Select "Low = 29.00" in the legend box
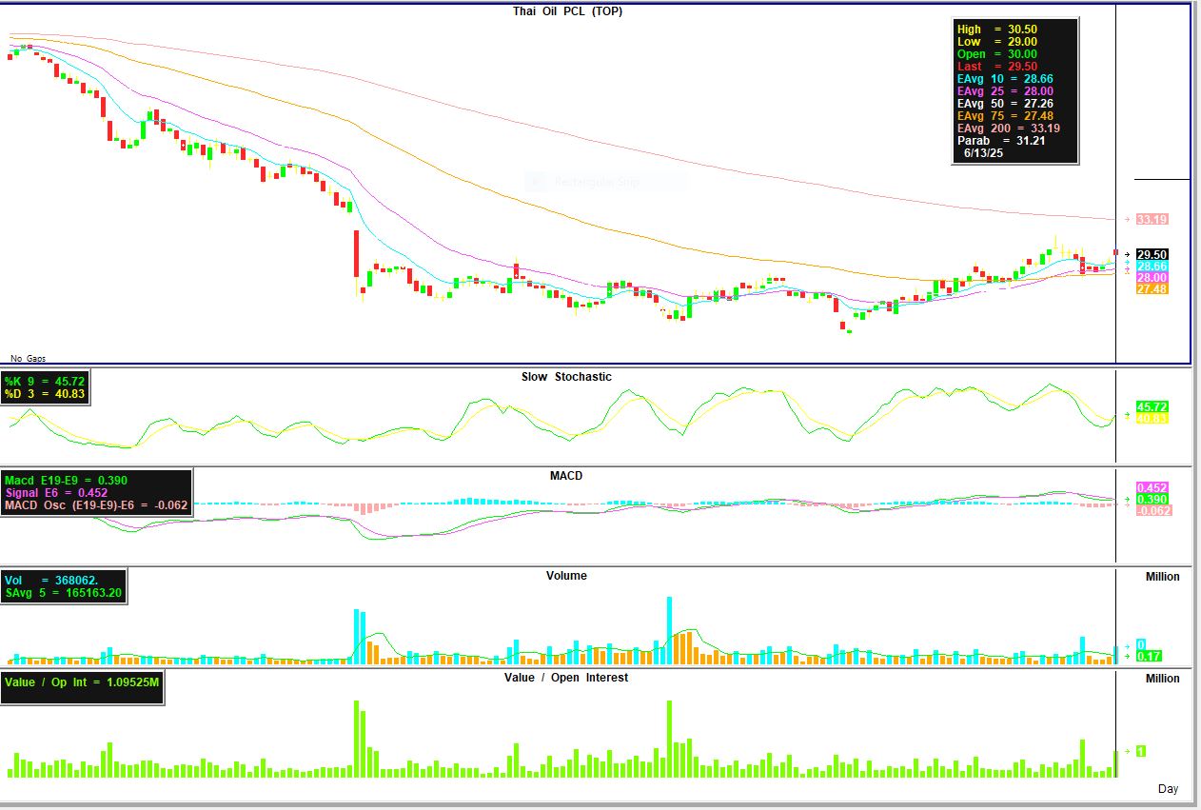 pyautogui.click(x=996, y=42)
